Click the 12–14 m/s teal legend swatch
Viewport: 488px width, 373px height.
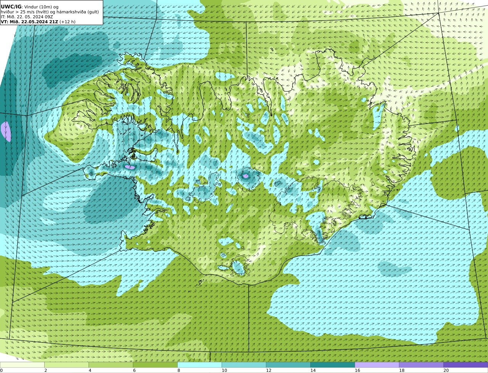[288, 365]
